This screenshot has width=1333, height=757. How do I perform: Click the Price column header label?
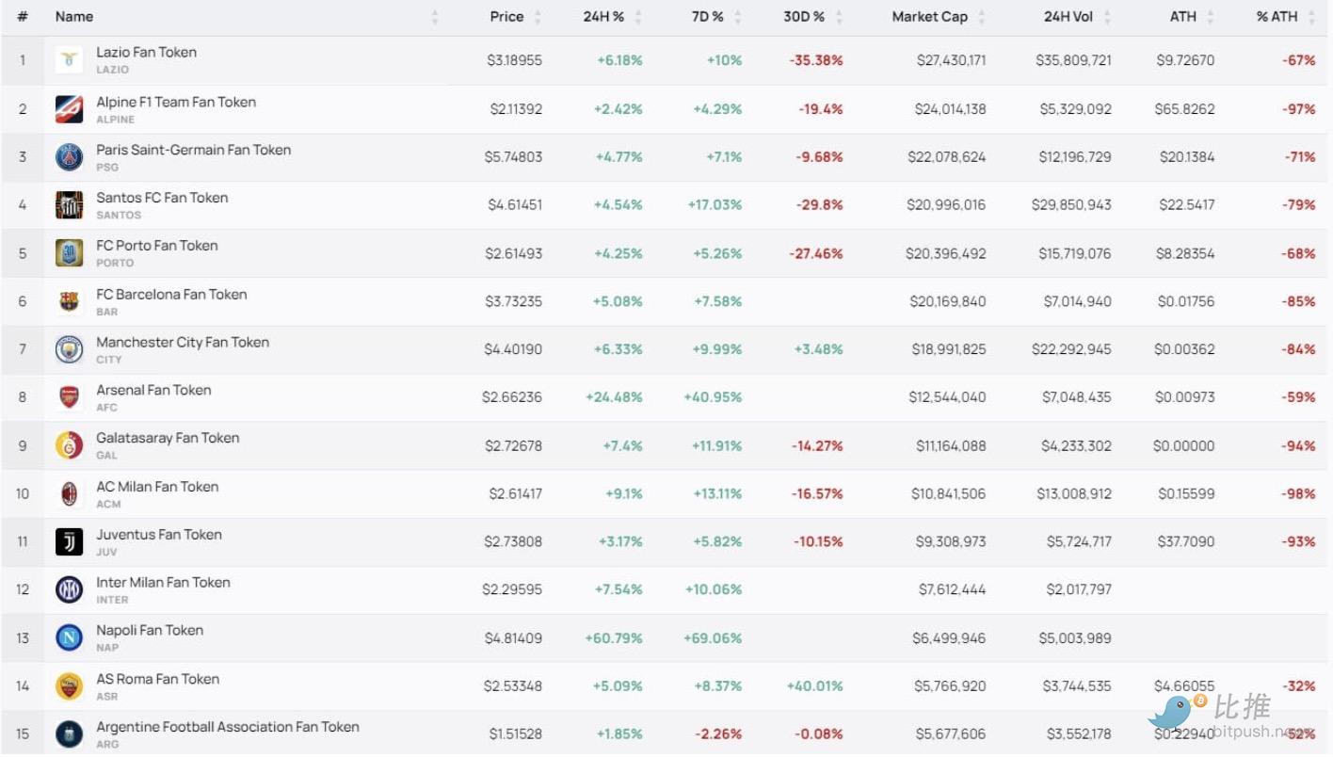tap(506, 17)
